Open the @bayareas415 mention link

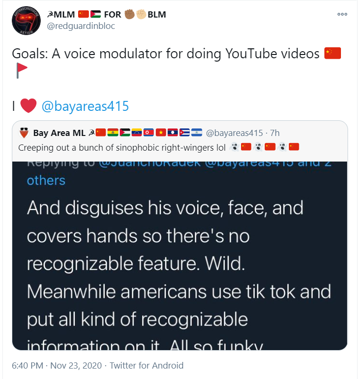[x=85, y=106]
